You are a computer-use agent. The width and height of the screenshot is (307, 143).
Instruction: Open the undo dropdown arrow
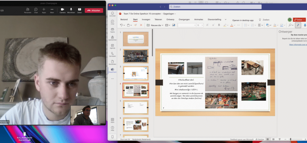tap(124, 25)
